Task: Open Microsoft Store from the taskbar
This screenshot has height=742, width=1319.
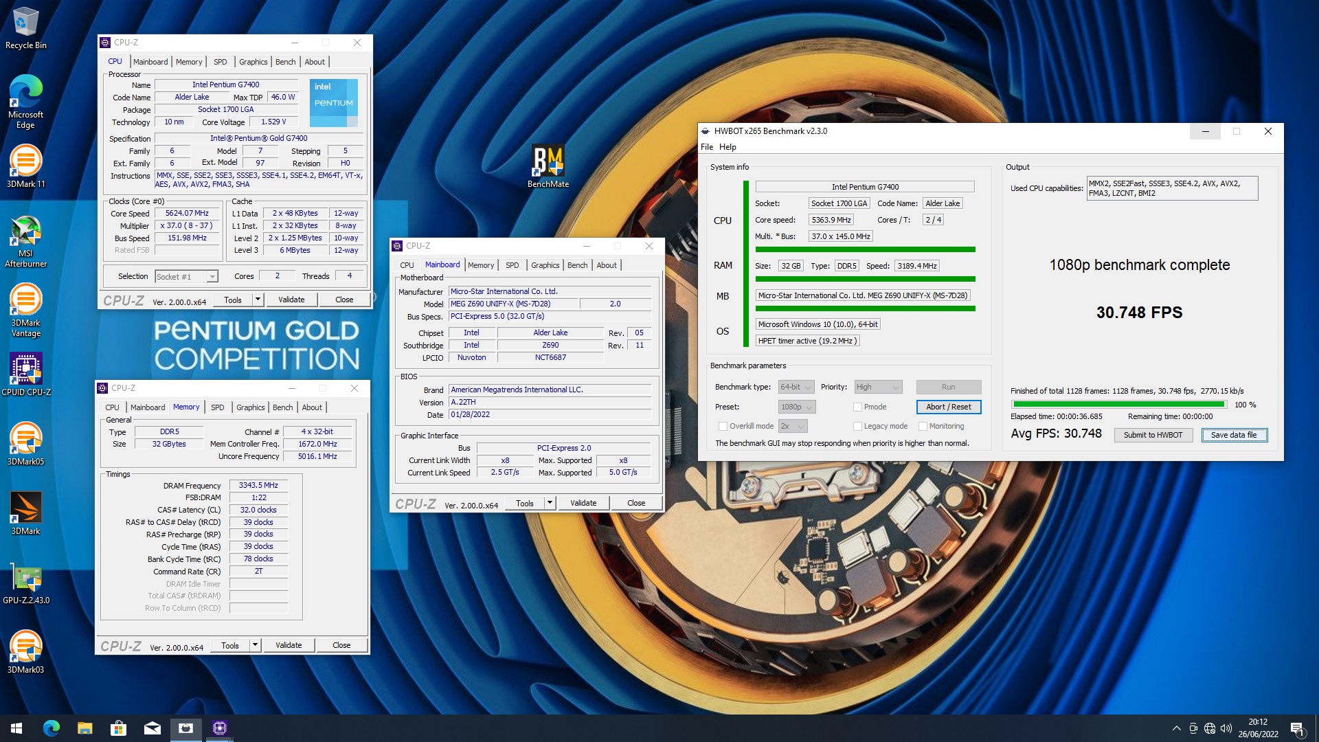Action: pos(118,728)
